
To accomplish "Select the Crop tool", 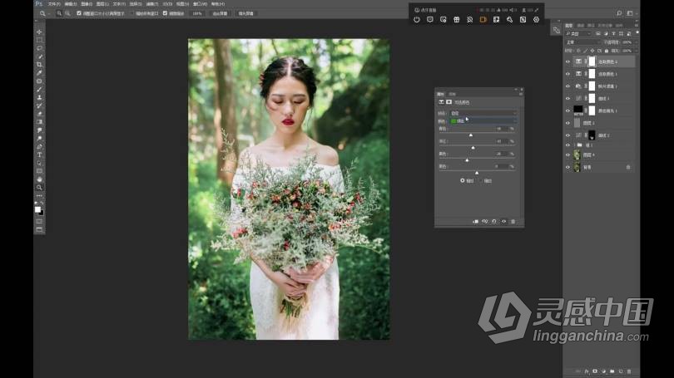I will [x=39, y=65].
